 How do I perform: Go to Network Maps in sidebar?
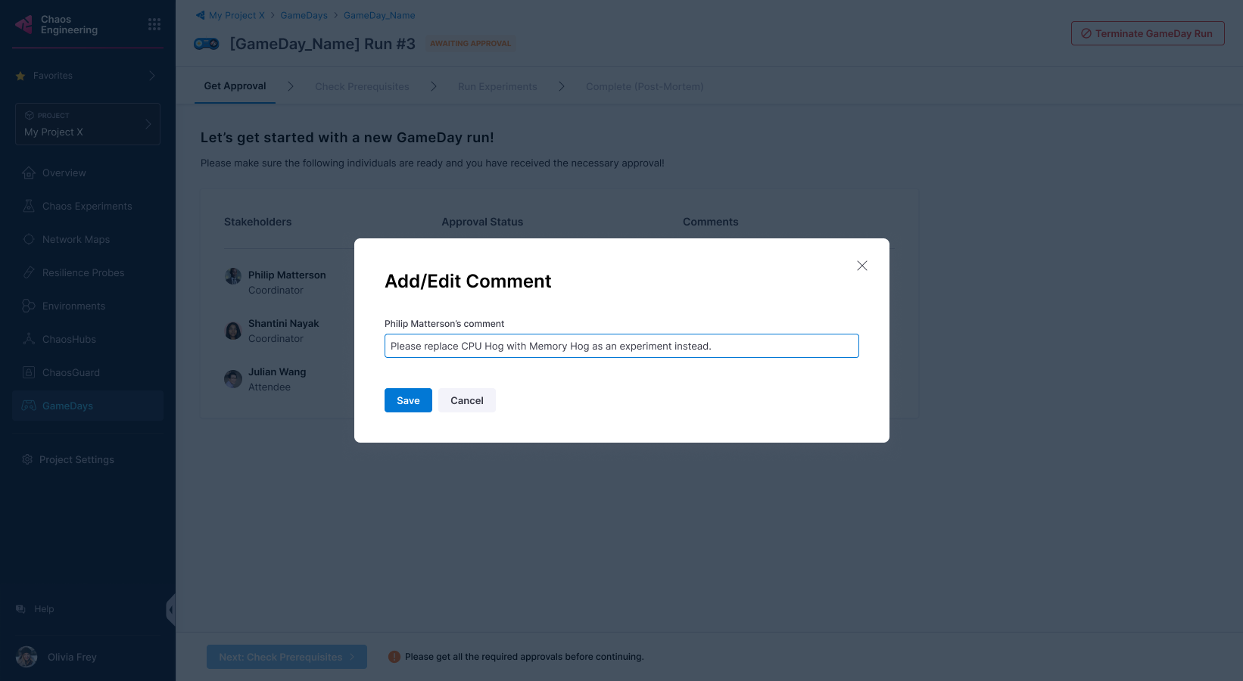[x=76, y=240]
